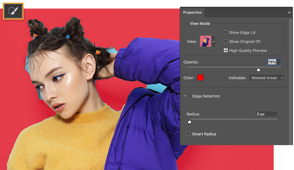Open the View mode thumbnail picker
The image size is (294, 170).
click(205, 41)
